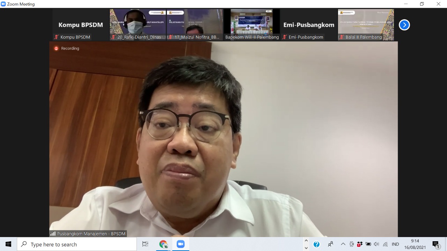Check battery status in the tray
The width and height of the screenshot is (447, 251).
[x=368, y=244]
